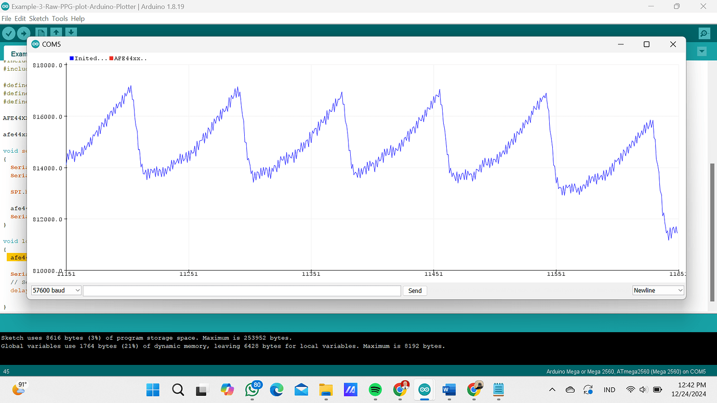Image resolution: width=717 pixels, height=403 pixels.
Task: Select the Arduino IDE taskbar icon
Action: (x=424, y=390)
